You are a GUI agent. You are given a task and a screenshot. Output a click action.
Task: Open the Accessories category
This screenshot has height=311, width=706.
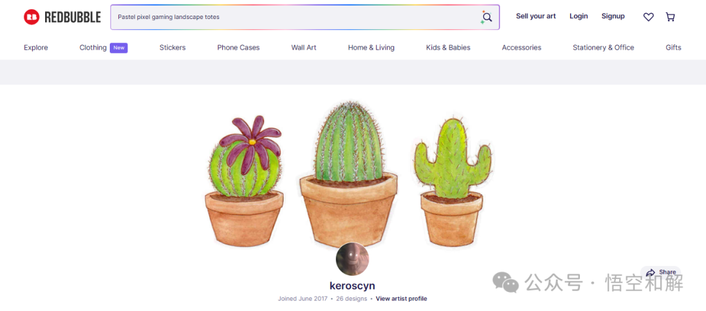point(522,48)
